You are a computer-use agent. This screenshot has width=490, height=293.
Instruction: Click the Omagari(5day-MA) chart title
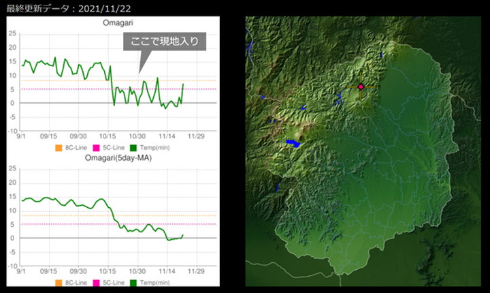pos(118,158)
